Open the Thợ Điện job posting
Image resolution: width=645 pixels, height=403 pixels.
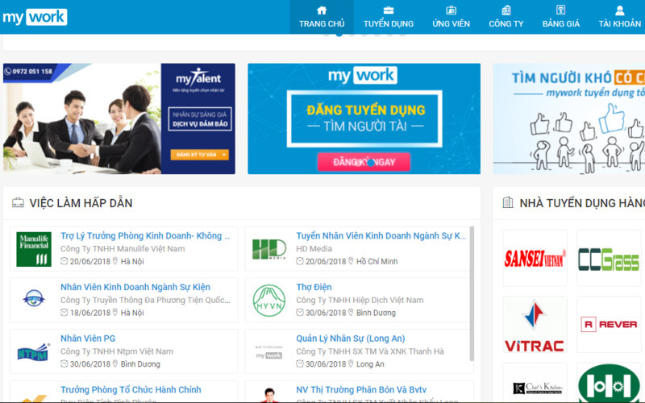314,287
